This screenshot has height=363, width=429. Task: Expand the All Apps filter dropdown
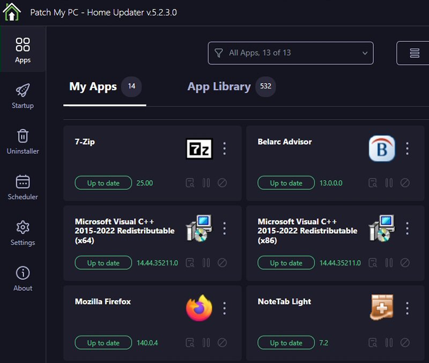click(x=290, y=53)
